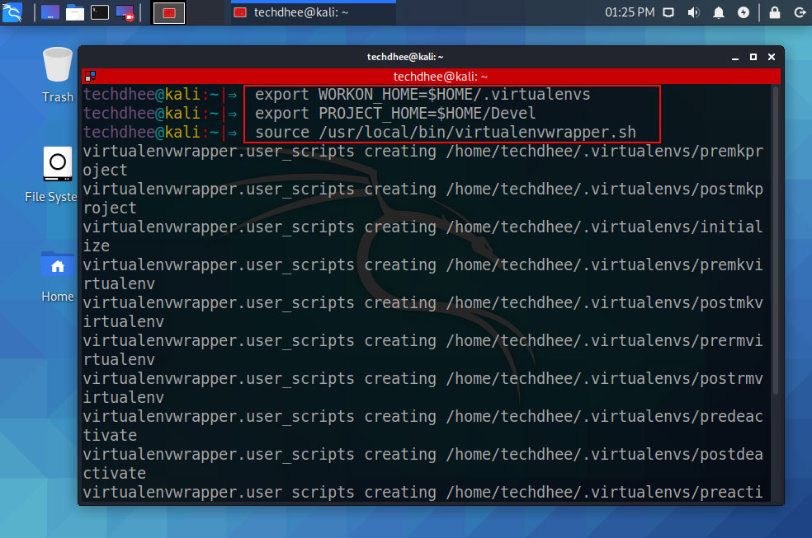The image size is (812, 538).
Task: Click the screen recorder panel icon
Action: [x=125, y=12]
